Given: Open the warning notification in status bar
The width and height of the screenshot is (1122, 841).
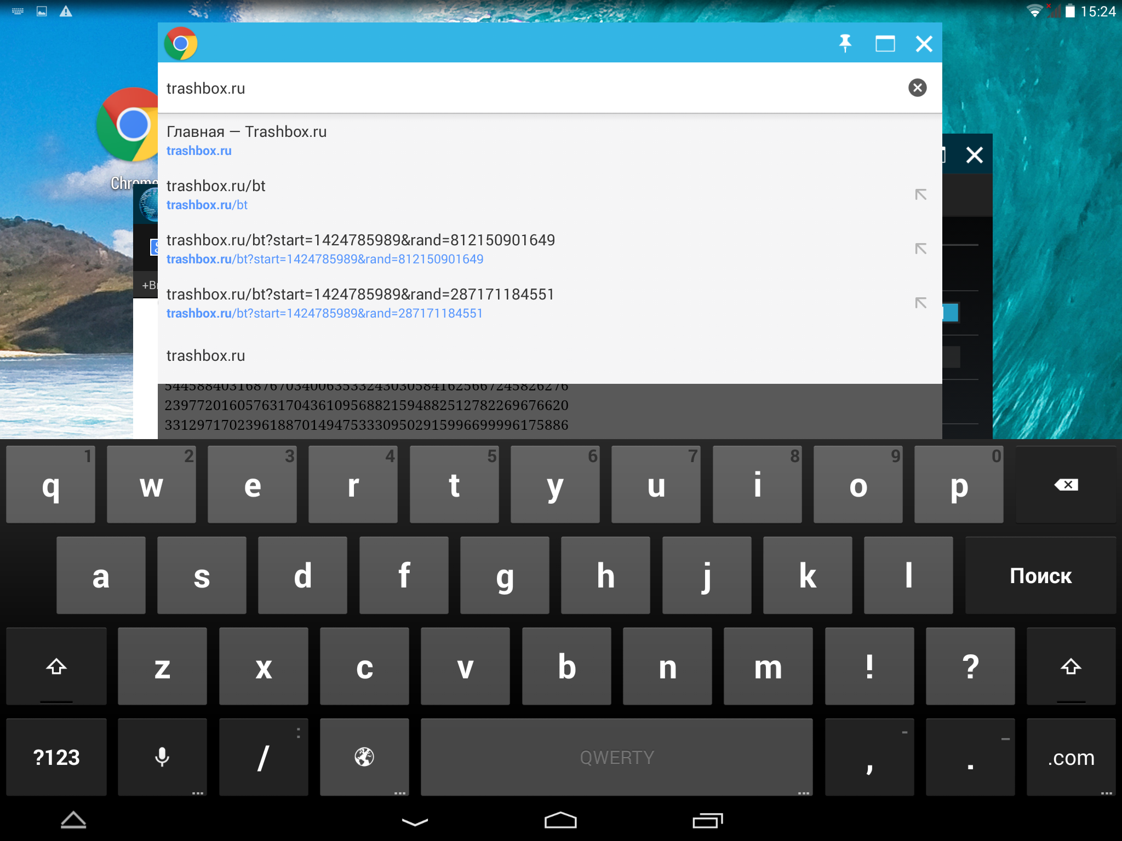Looking at the screenshot, I should [66, 11].
